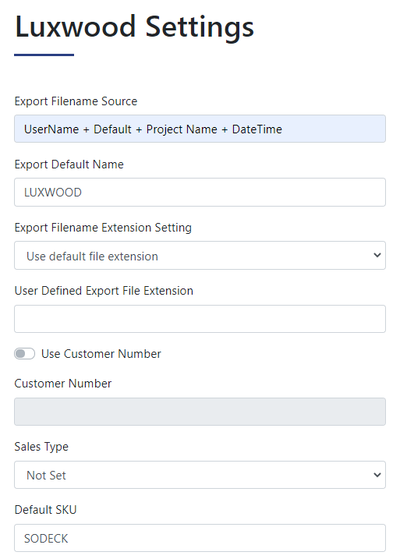Click the "Export Filename Source" label
The width and height of the screenshot is (407, 559).
[x=76, y=101]
